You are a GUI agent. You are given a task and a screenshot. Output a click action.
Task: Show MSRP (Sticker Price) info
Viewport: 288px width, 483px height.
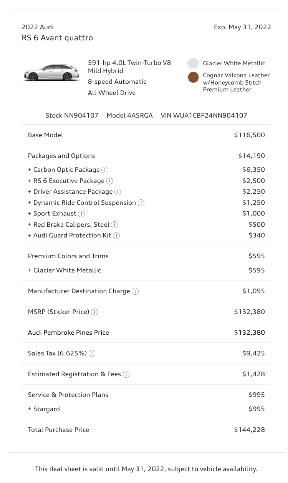(x=94, y=312)
